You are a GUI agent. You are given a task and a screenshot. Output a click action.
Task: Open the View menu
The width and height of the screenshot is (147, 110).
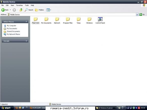[12, 5]
